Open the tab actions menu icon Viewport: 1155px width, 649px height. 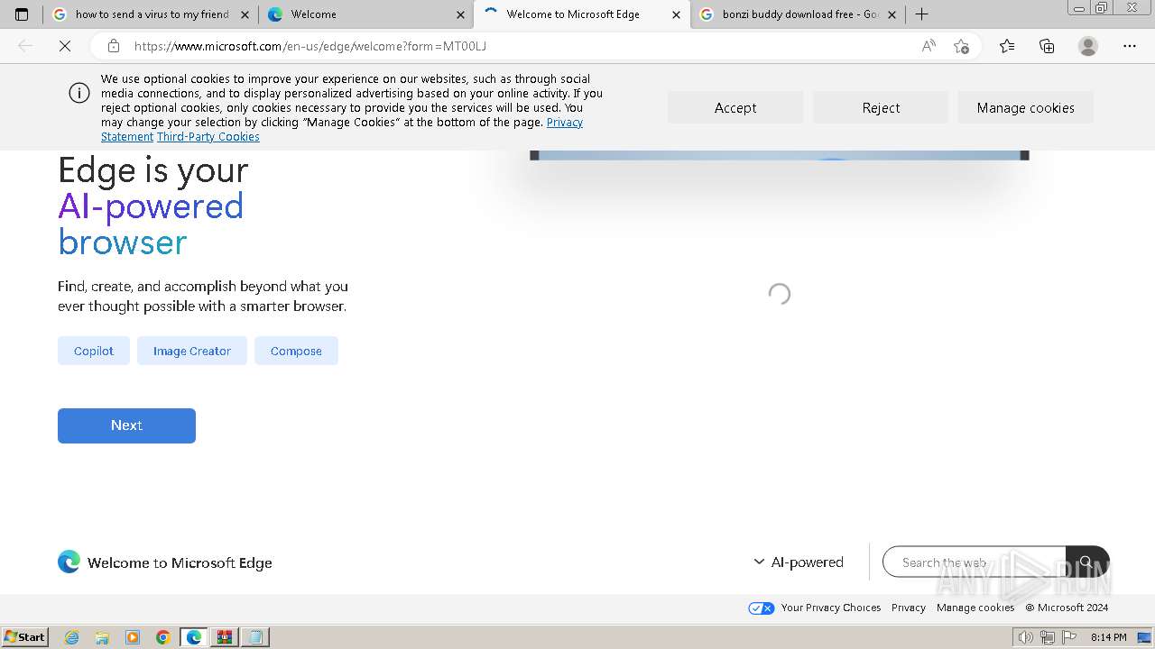(22, 14)
